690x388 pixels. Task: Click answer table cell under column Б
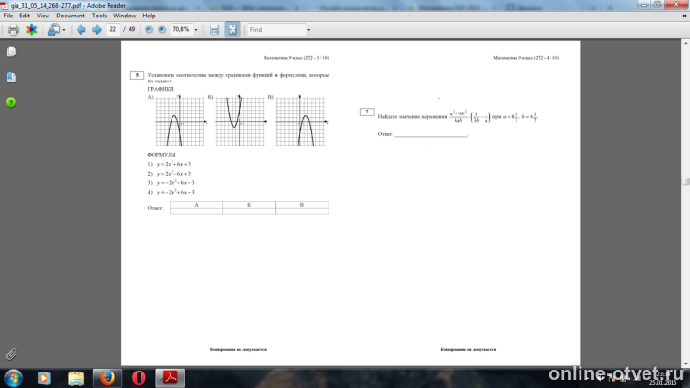click(x=249, y=210)
